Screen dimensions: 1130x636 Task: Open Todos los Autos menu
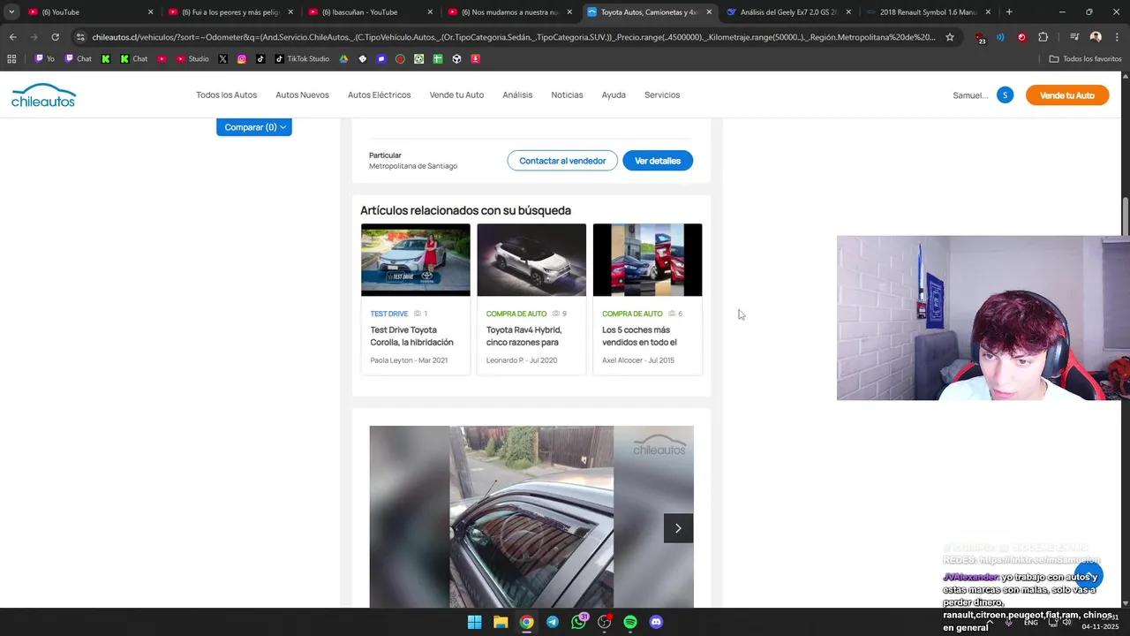click(x=227, y=95)
